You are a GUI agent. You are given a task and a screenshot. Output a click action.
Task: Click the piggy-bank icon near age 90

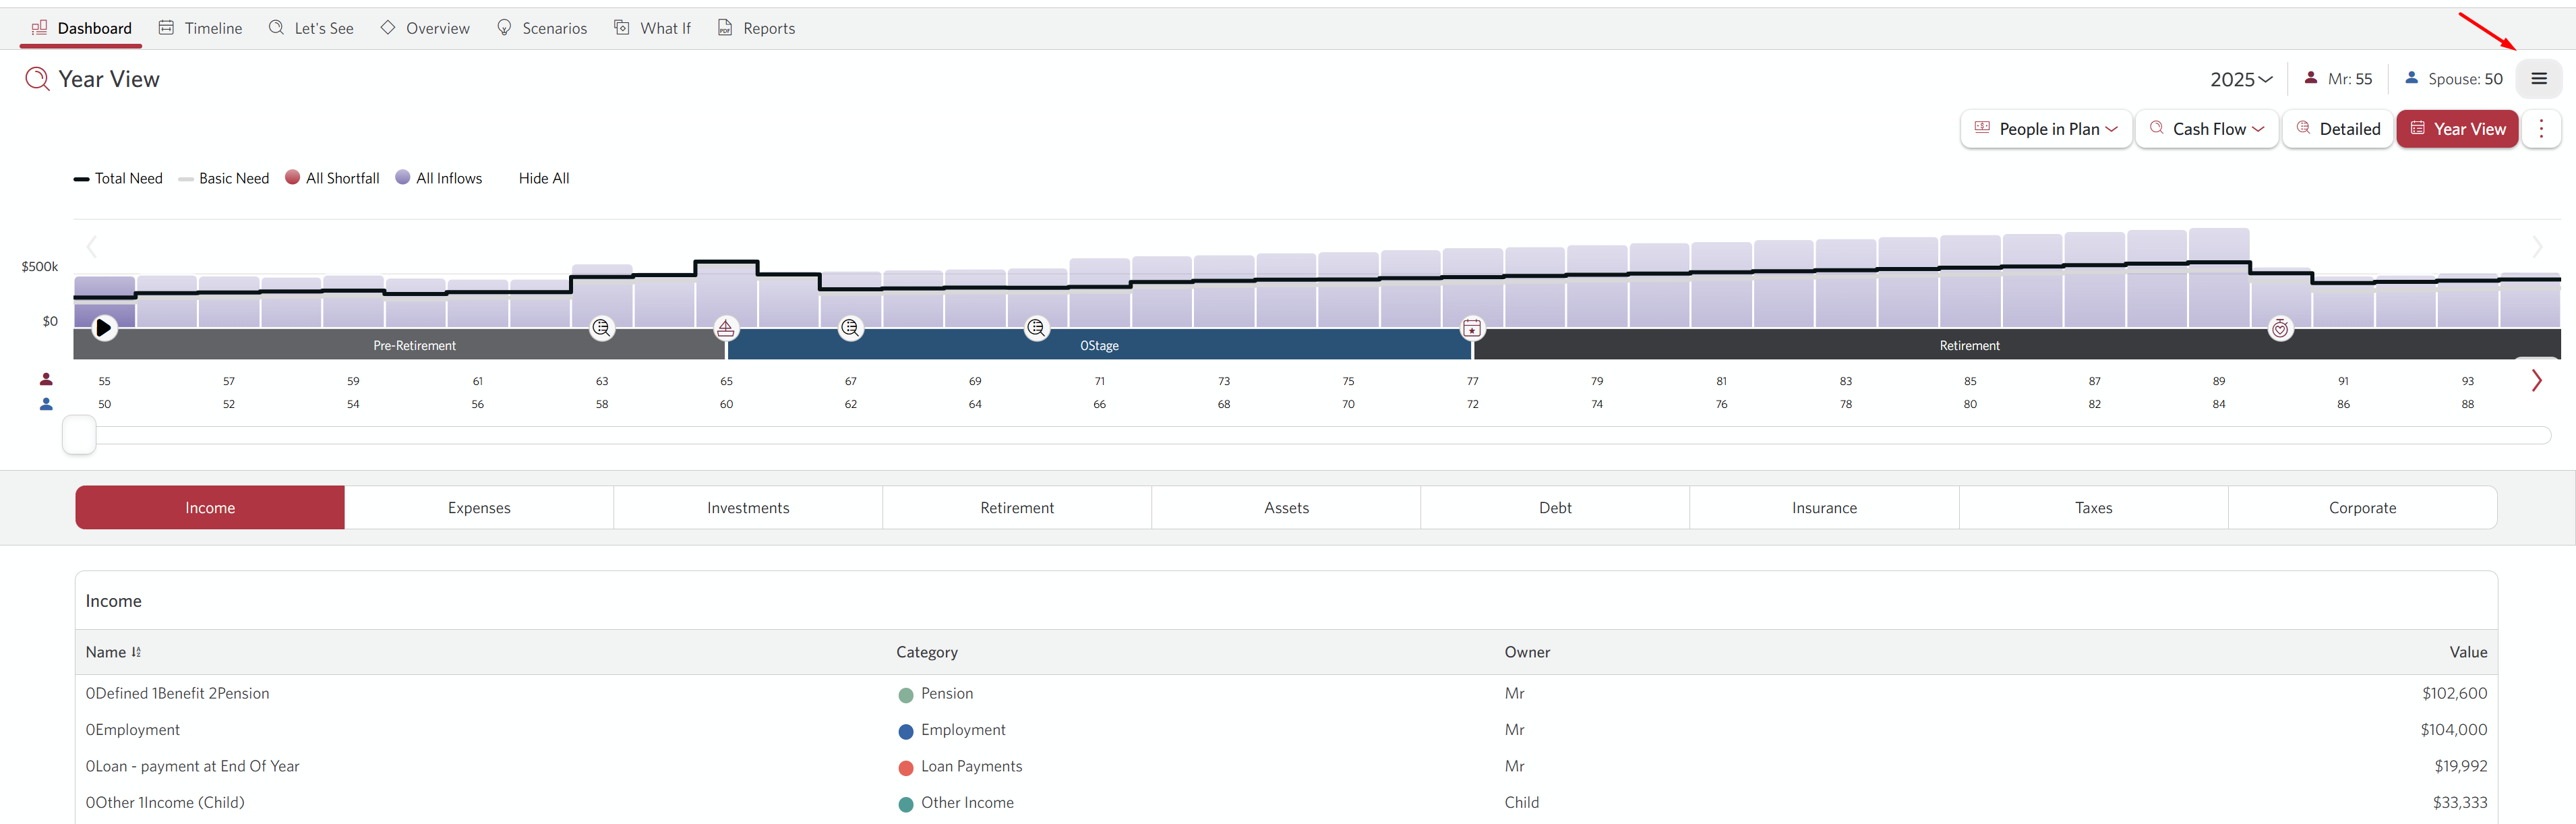tap(2280, 328)
